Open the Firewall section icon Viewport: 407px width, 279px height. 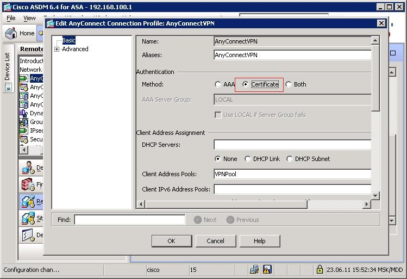[x=28, y=184]
